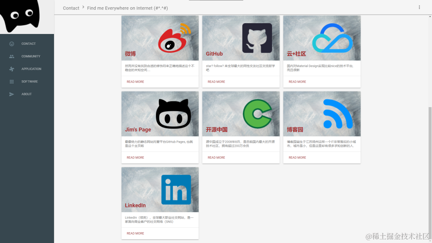Click the grid icon beside Software
Image resolution: width=432 pixels, height=243 pixels.
click(x=12, y=82)
